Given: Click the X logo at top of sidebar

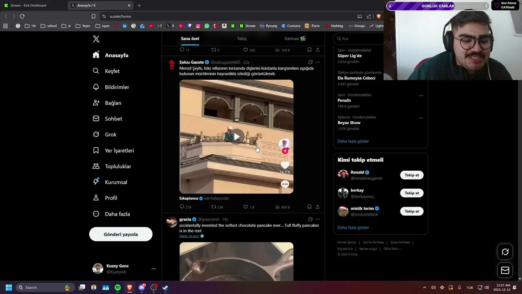Looking at the screenshot, I should pyautogui.click(x=96, y=39).
